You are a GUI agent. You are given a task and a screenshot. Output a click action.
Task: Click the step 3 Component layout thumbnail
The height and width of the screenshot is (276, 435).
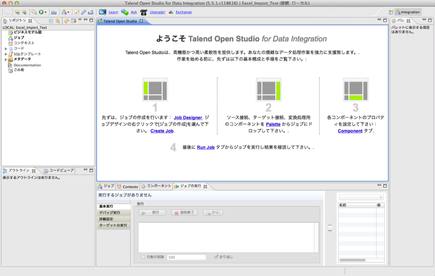pyautogui.click(x=356, y=89)
